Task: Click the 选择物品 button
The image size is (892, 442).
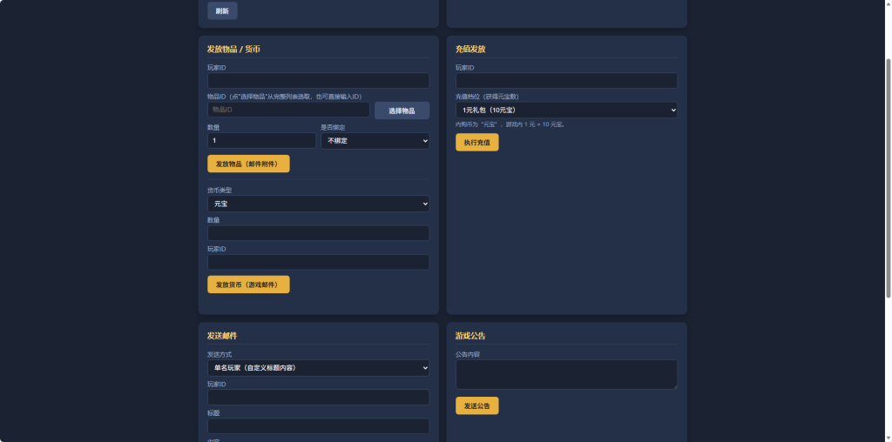Action: [402, 110]
